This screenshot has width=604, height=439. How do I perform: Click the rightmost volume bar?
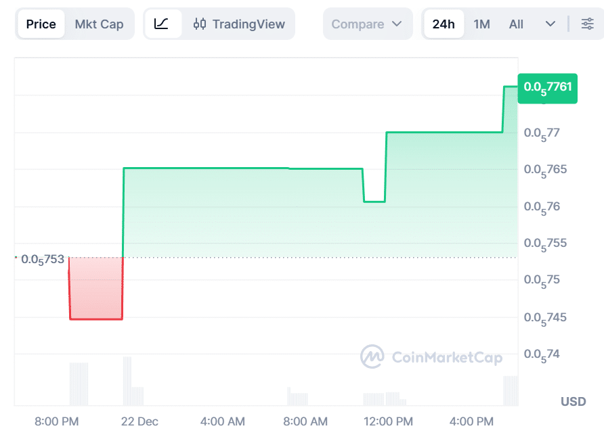pyautogui.click(x=511, y=390)
